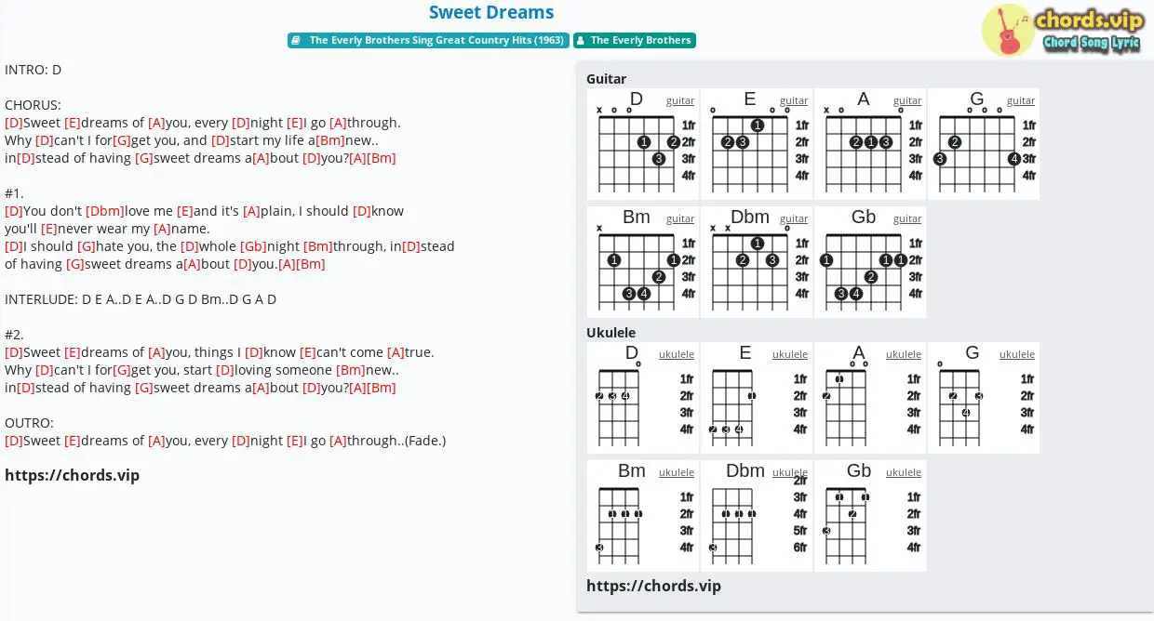
Task: Select the D ukulele chord diagram
Action: (x=643, y=398)
